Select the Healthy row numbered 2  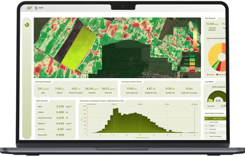(215, 126)
